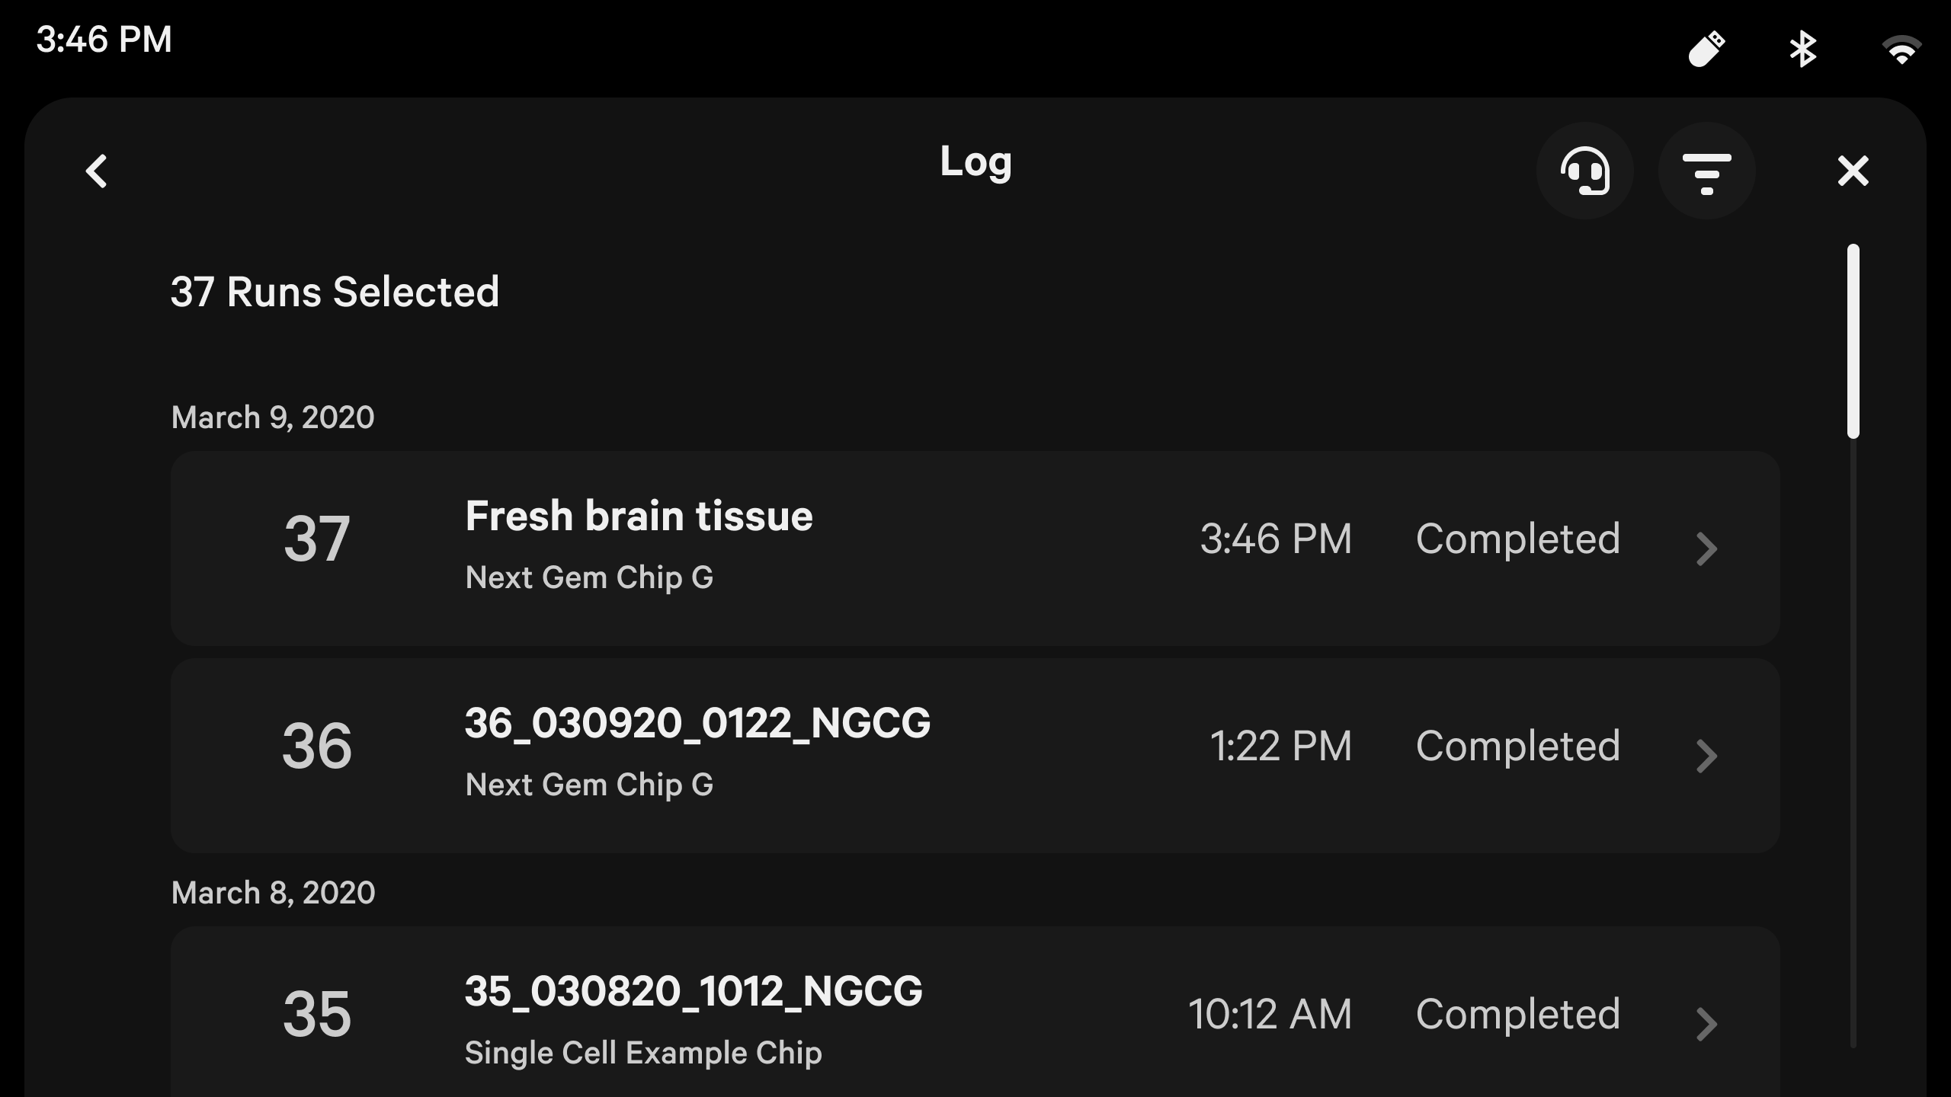This screenshot has width=1951, height=1097.
Task: Go back using the left arrow
Action: (97, 171)
